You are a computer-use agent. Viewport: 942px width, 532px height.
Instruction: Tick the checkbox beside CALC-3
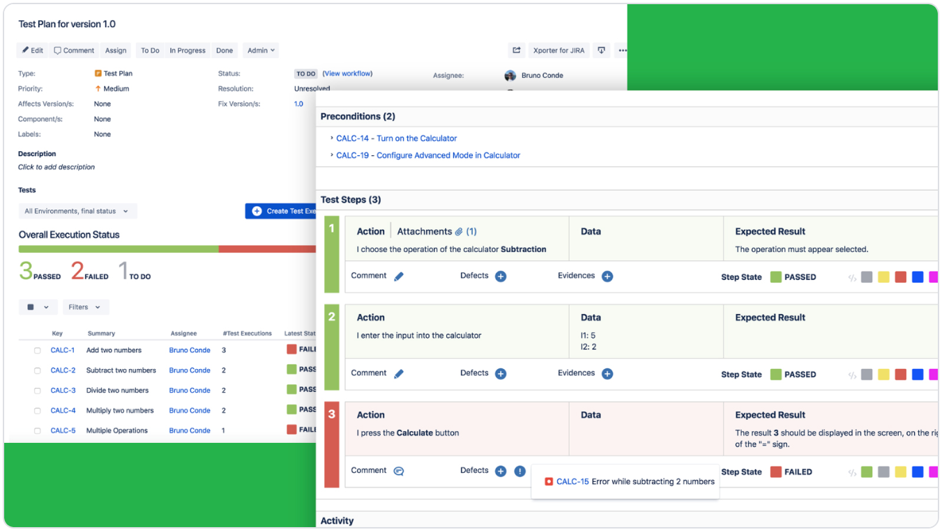tap(38, 390)
